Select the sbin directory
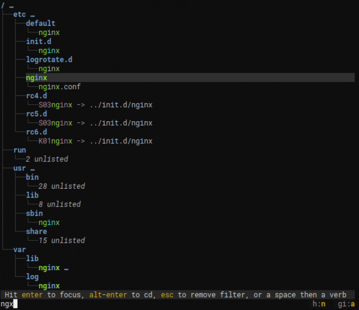This screenshot has height=310, width=359. click(34, 213)
